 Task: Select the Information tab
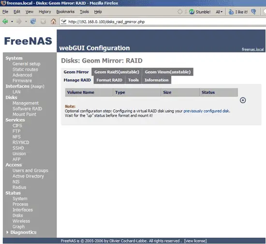[156, 80]
